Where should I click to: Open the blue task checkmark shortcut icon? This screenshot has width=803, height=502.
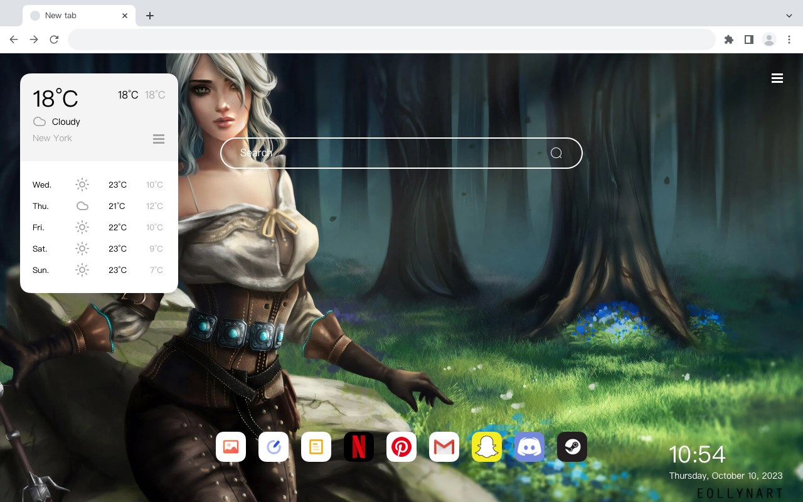[274, 447]
